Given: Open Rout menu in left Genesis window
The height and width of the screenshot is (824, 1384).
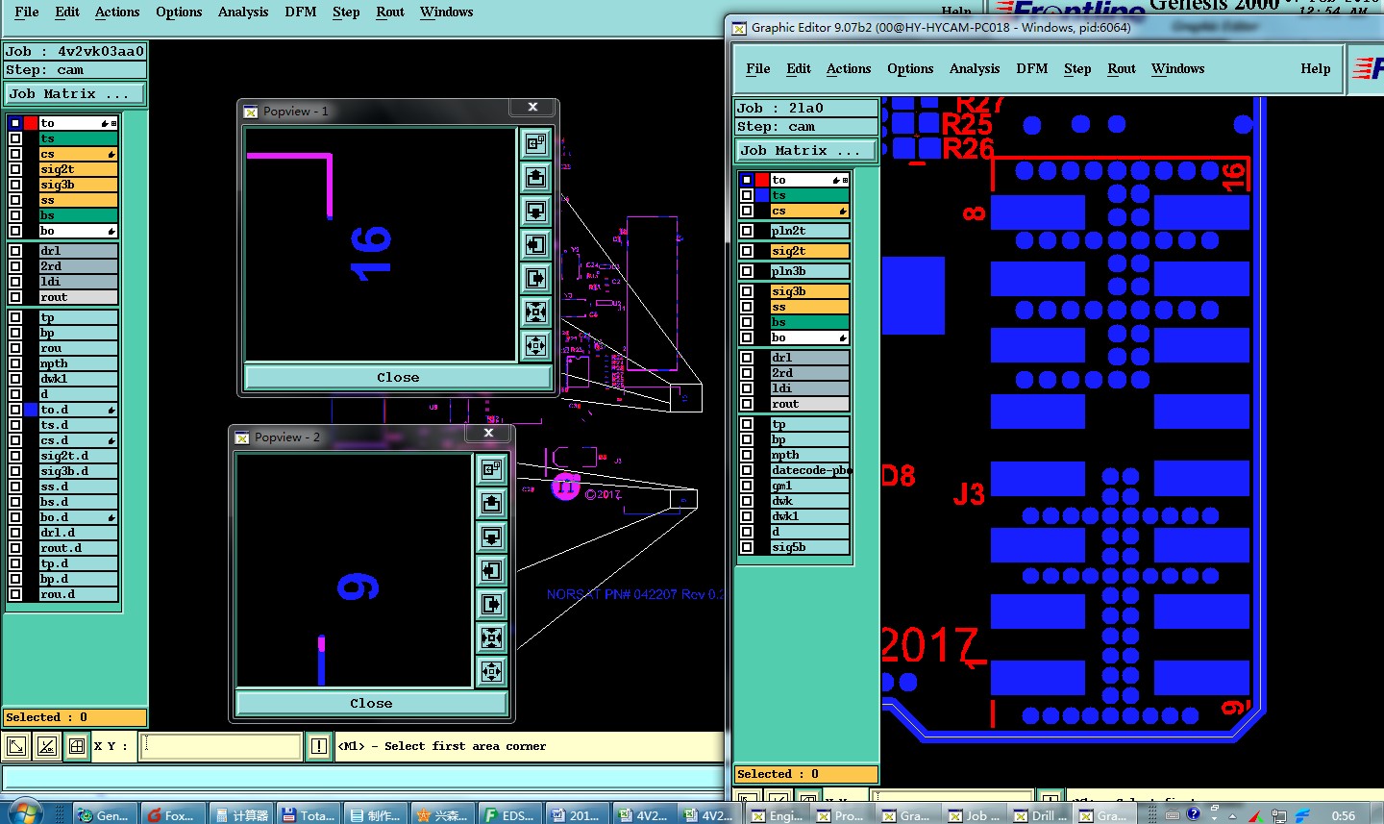Looking at the screenshot, I should (390, 12).
